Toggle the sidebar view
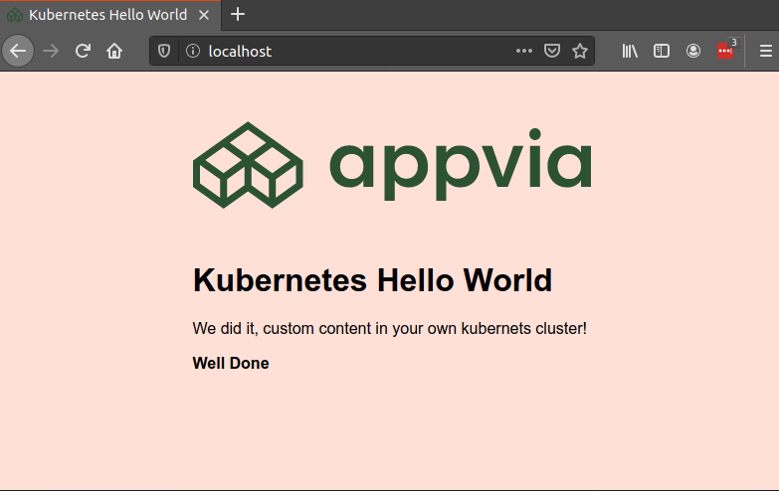 (662, 51)
